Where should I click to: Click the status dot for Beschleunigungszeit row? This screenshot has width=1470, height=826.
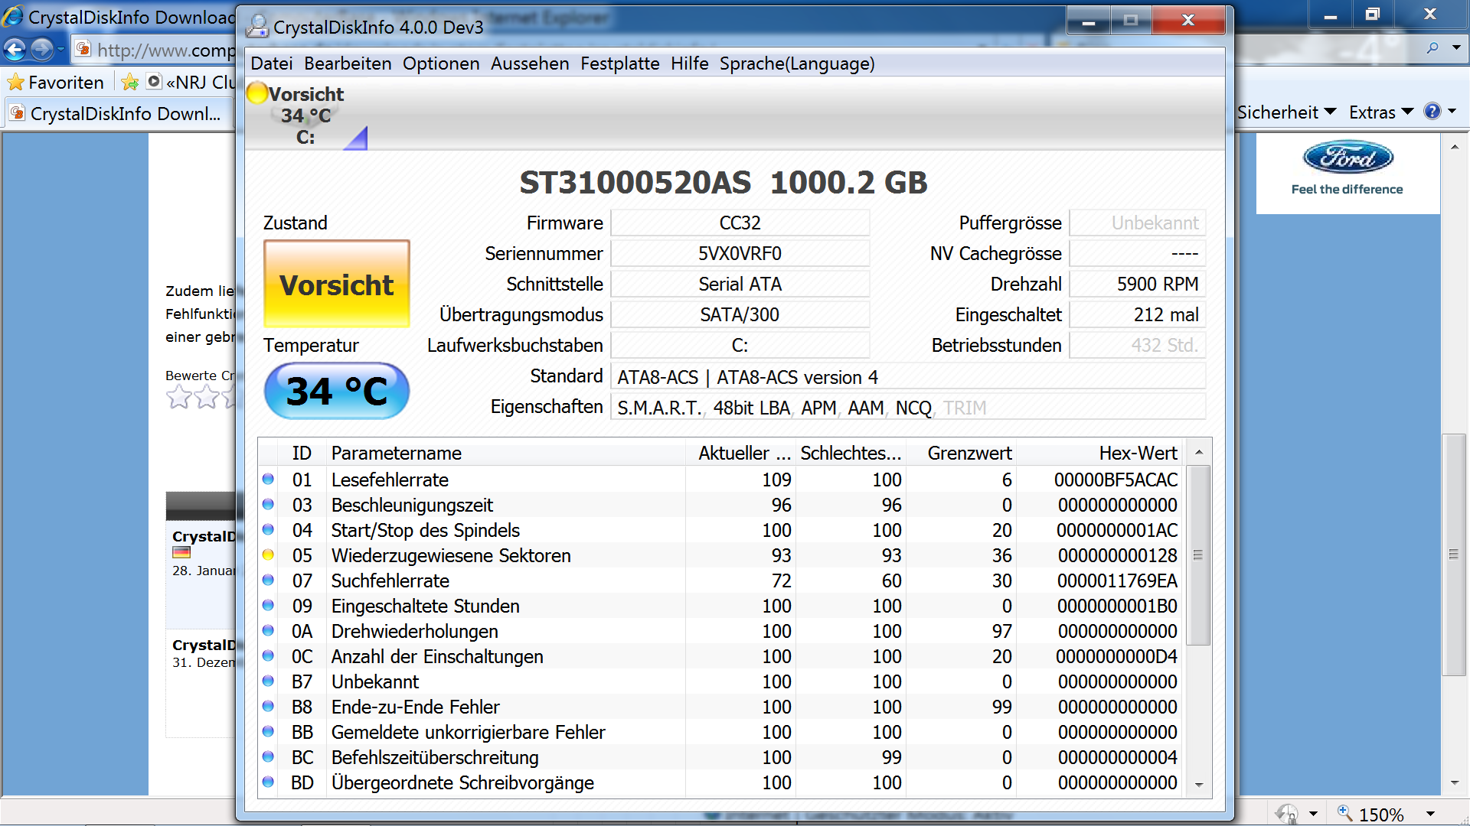pyautogui.click(x=268, y=505)
